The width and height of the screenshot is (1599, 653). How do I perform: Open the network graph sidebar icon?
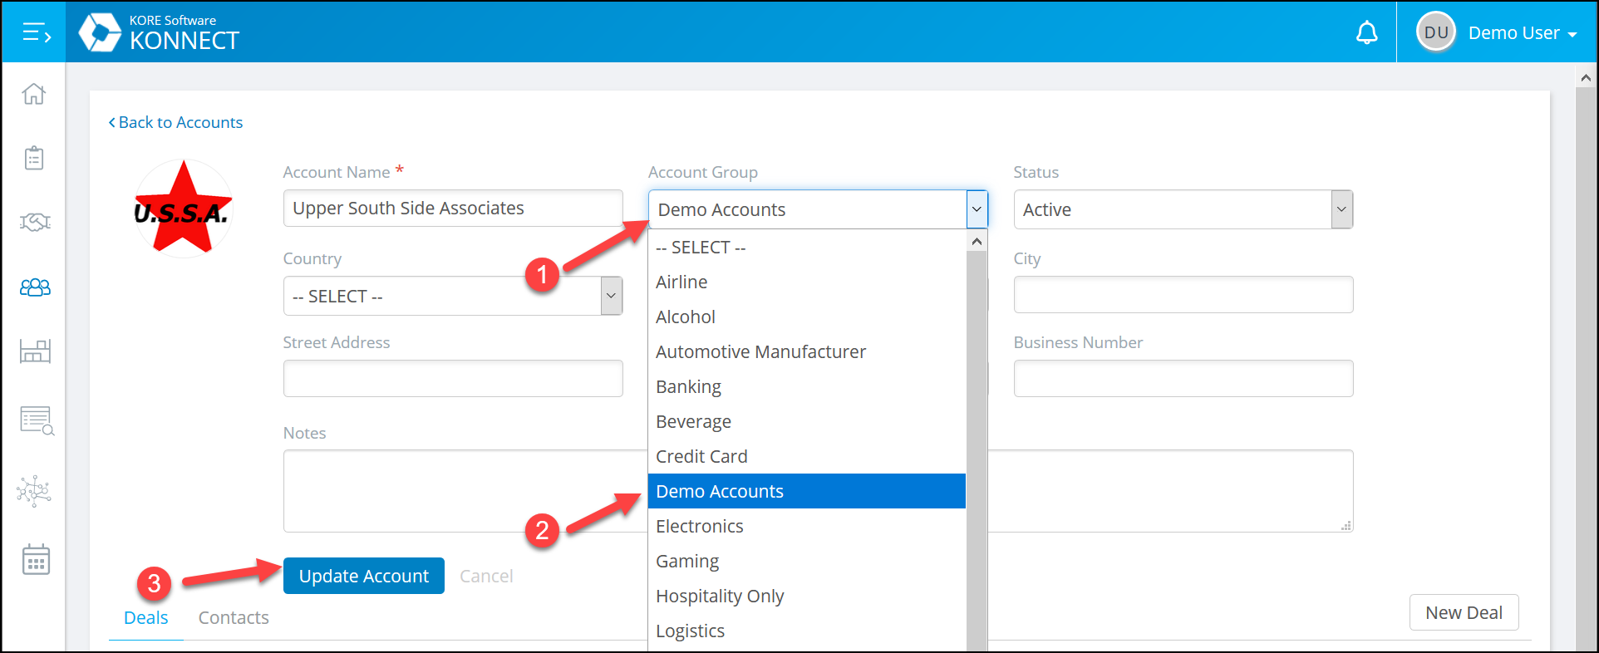pyautogui.click(x=34, y=491)
